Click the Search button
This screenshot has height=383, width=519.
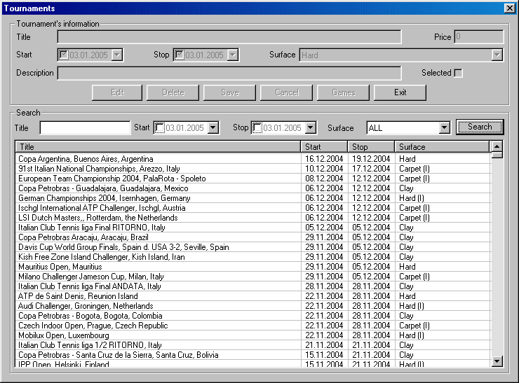pos(480,127)
